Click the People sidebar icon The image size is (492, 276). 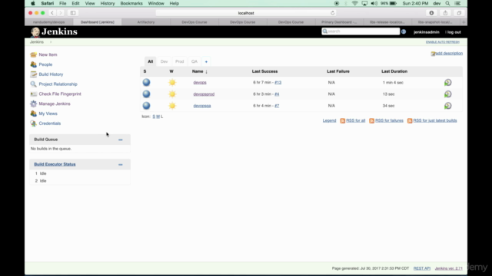tap(33, 64)
